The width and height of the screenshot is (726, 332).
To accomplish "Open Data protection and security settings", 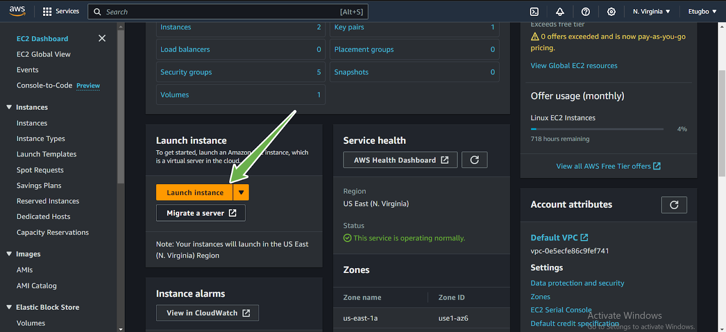I will coord(577,283).
